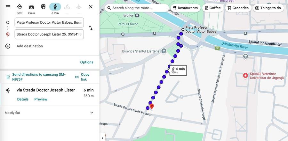Choose the flights travel mode
This screenshot has height=141, width=288.
pyautogui.click(x=79, y=7)
